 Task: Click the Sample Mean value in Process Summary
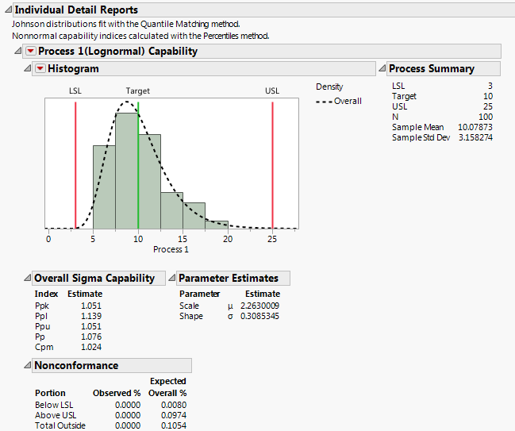pos(475,127)
